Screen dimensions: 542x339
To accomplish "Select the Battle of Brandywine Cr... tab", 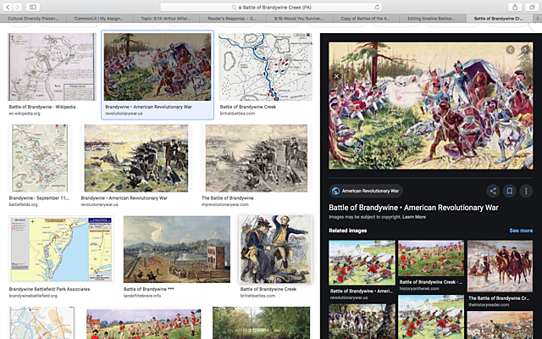I will pyautogui.click(x=499, y=19).
